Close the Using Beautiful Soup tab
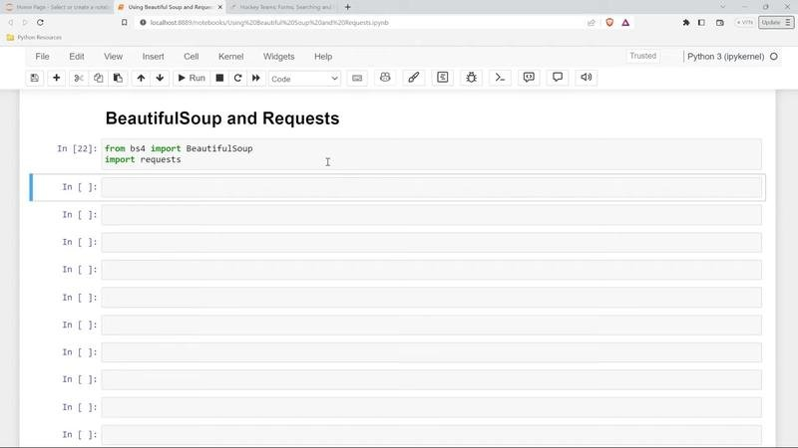Viewport: 798px width, 448px height. point(219,7)
